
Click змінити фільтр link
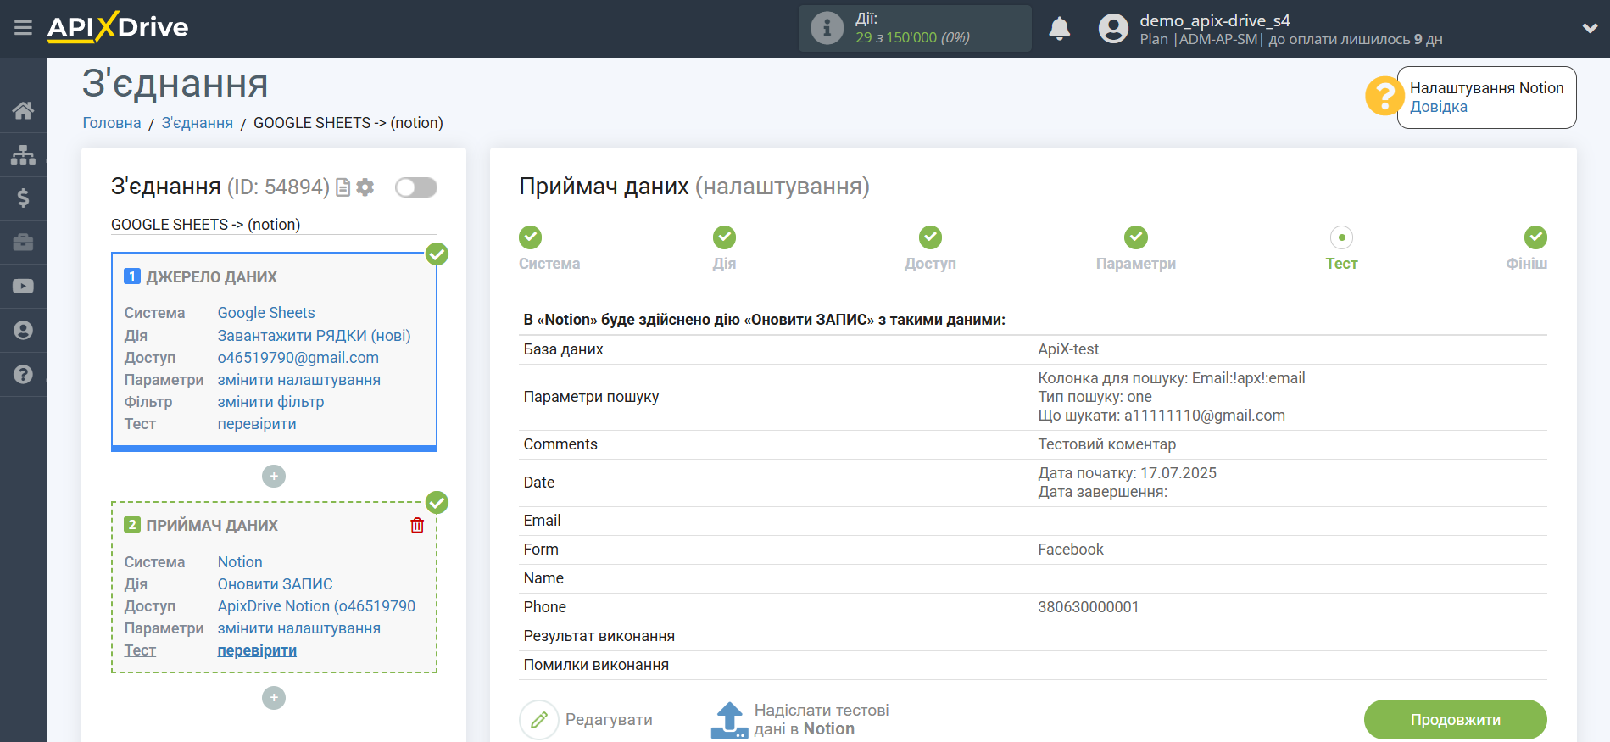[x=271, y=402]
